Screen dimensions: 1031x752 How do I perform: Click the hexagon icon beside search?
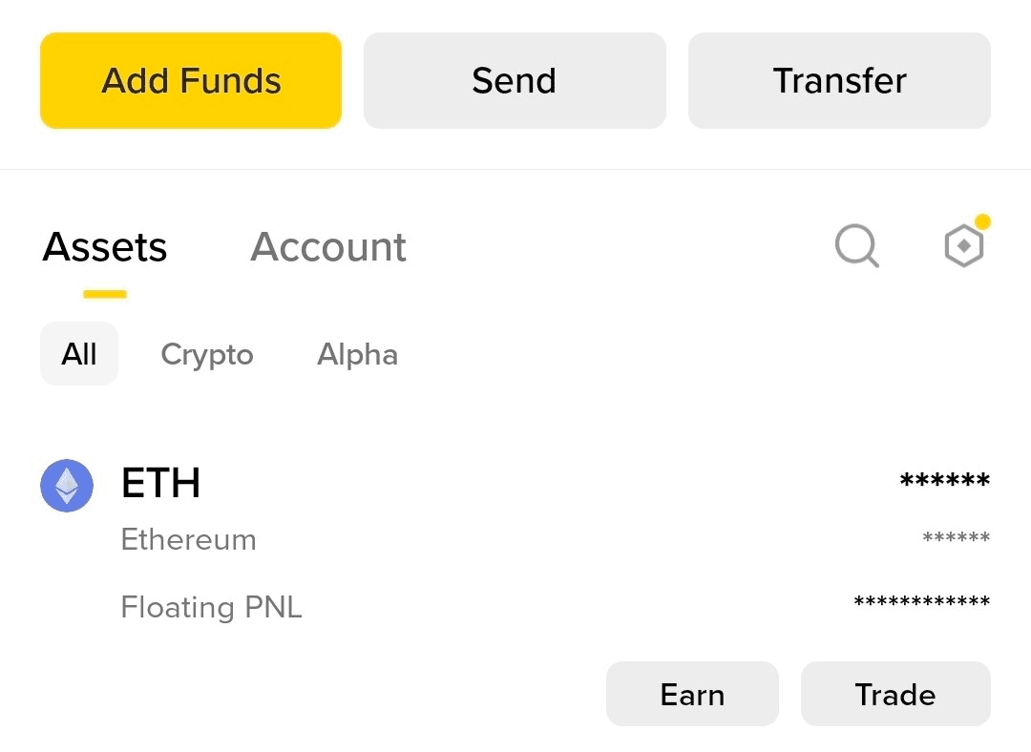pyautogui.click(x=964, y=246)
